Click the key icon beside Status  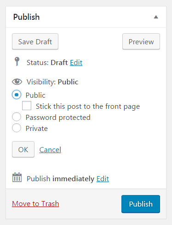17,61
